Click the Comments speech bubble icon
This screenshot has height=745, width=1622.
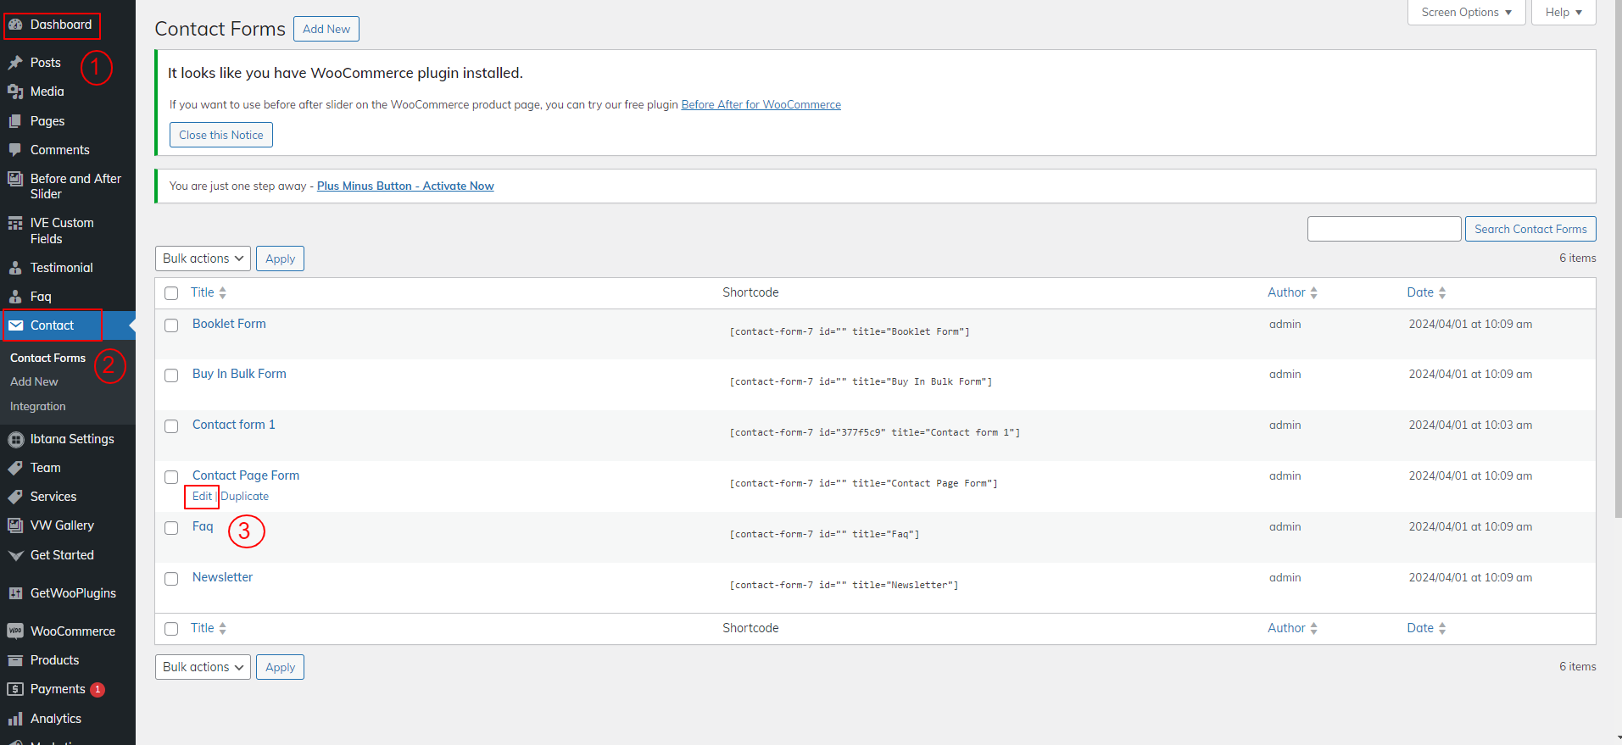point(15,150)
